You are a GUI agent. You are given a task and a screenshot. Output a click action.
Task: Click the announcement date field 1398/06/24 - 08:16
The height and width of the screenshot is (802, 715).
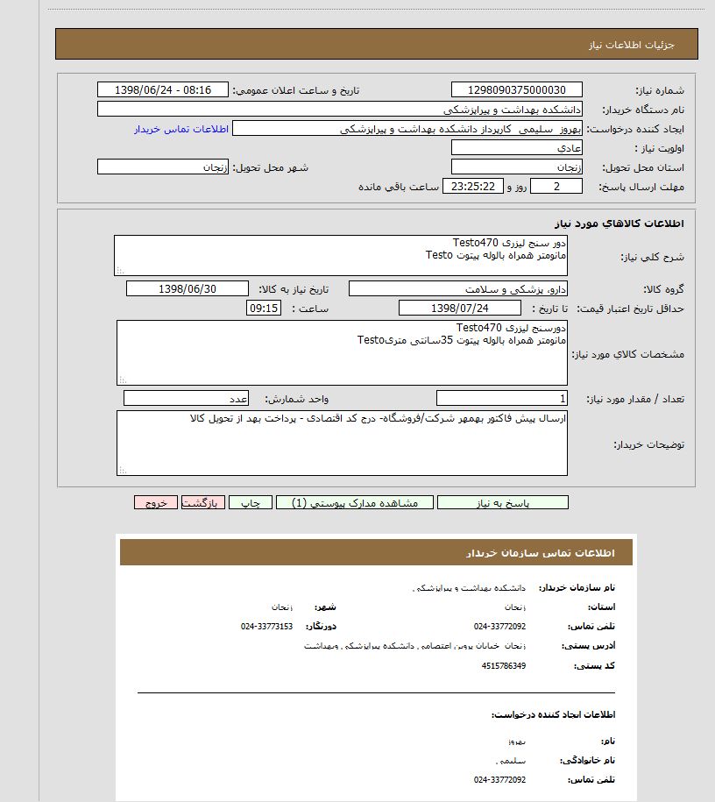[162, 90]
